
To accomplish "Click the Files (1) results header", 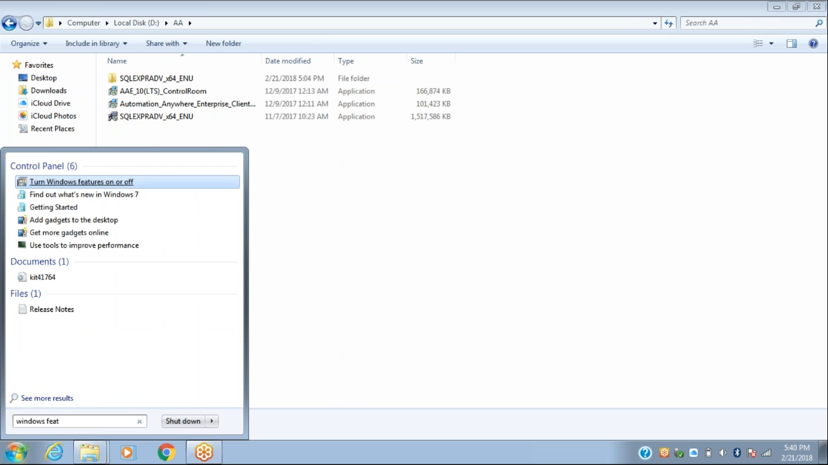I will [x=25, y=294].
